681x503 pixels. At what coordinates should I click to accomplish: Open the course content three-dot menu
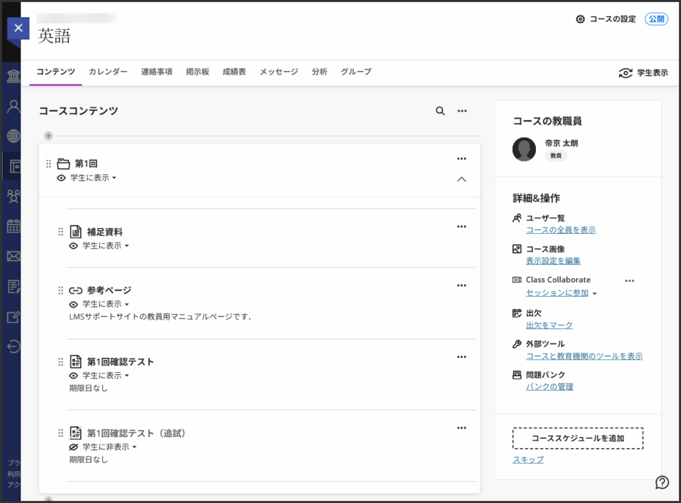[x=462, y=111]
